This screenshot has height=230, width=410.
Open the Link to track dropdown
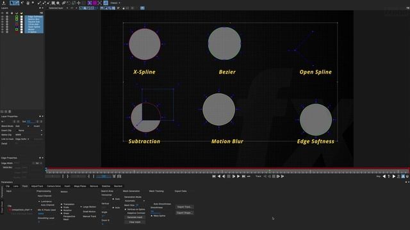click(x=22, y=139)
